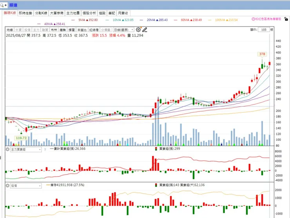
Task: Click the 庫存41931.938 (27.5%) legend
Action: click(x=65, y=185)
